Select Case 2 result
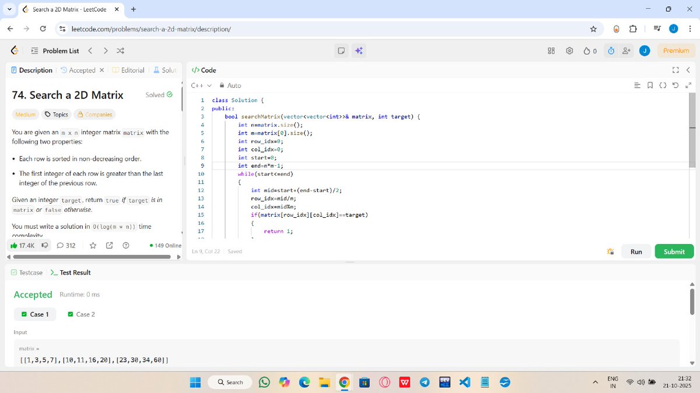Viewport: 700px width, 393px height. pos(81,314)
